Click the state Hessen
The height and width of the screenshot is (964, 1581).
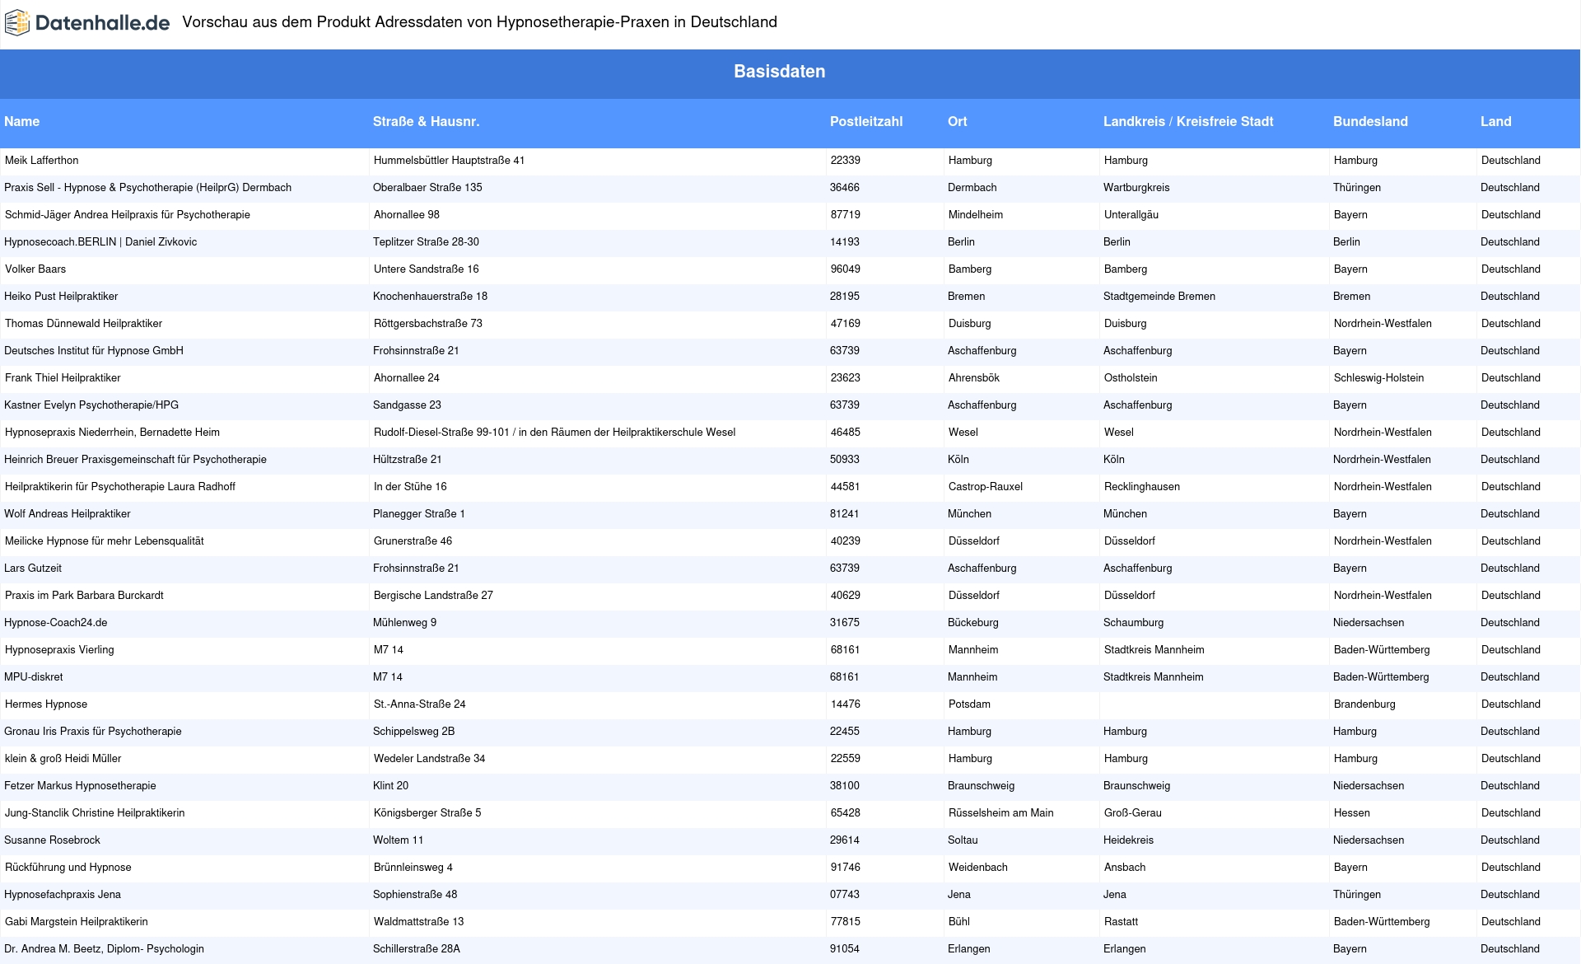1352,813
